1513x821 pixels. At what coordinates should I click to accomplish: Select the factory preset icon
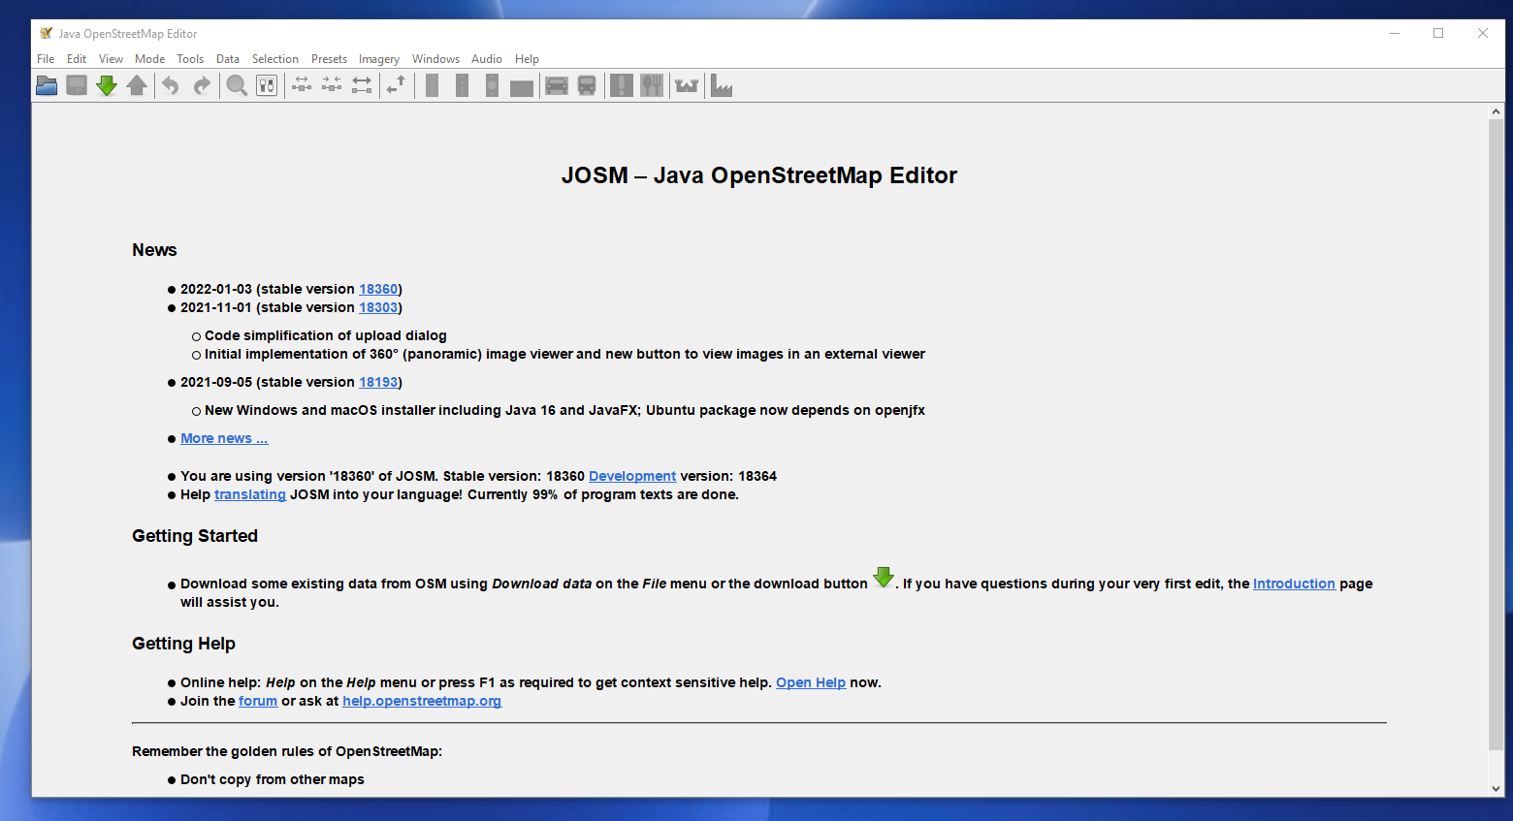pyautogui.click(x=722, y=86)
